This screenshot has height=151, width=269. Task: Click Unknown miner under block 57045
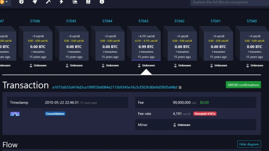(x=76, y=65)
